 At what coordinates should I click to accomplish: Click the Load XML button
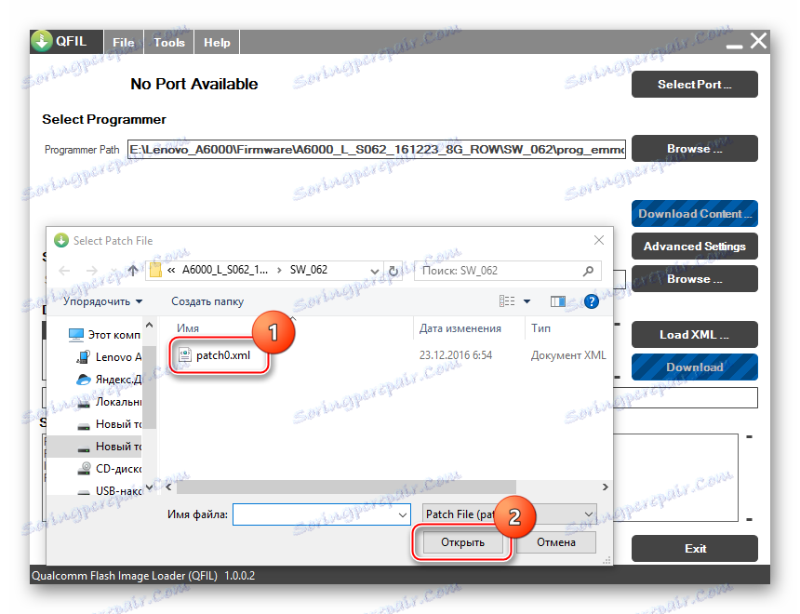(x=694, y=335)
